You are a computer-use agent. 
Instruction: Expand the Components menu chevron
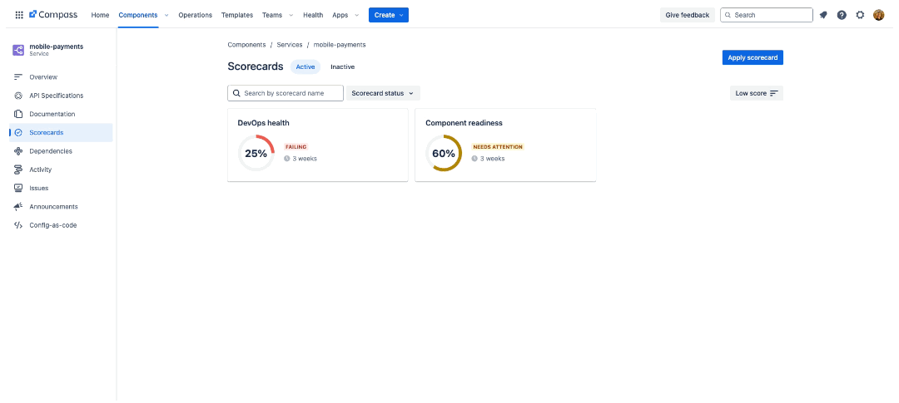tap(166, 15)
